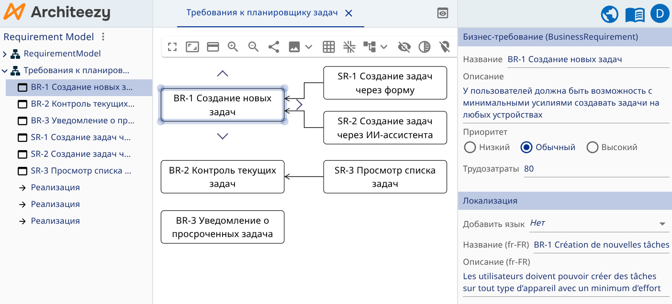Expand the RequirementModel tree node

pos(5,54)
